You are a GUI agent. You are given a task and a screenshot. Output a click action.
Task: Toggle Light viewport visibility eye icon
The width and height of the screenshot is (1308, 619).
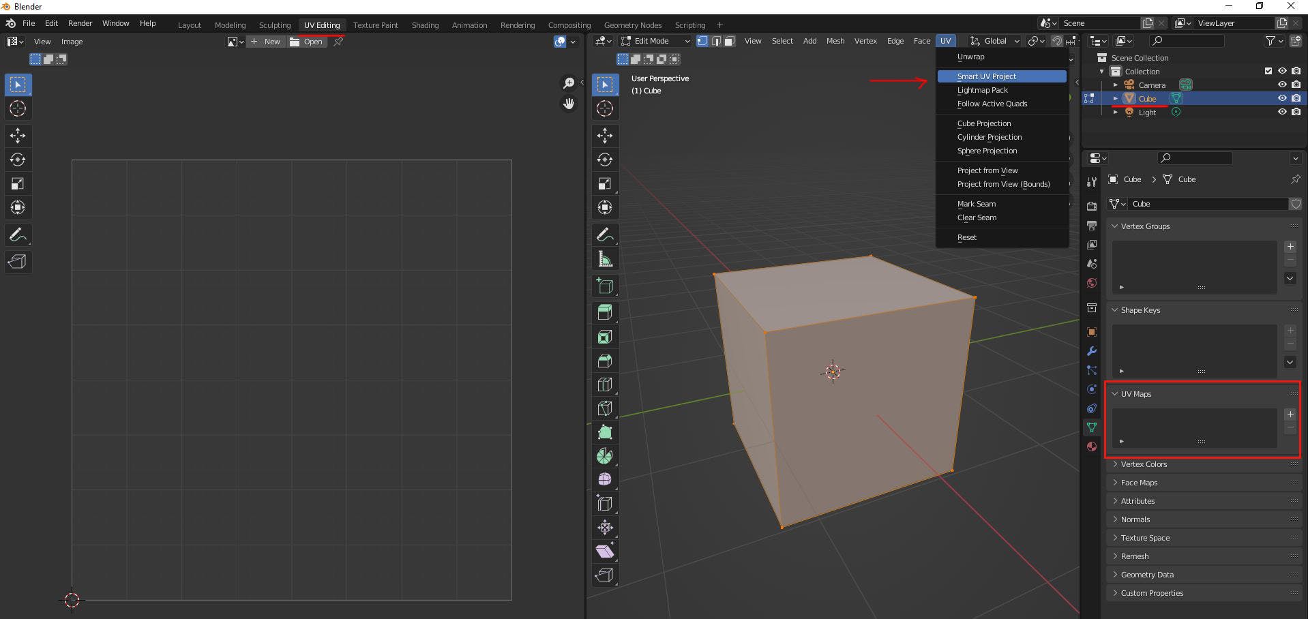pyautogui.click(x=1282, y=112)
